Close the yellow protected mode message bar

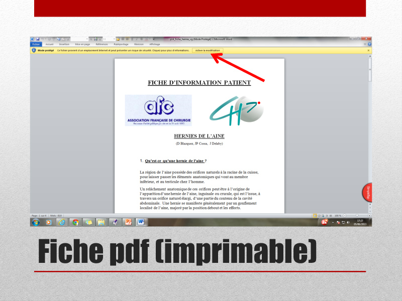(368, 51)
